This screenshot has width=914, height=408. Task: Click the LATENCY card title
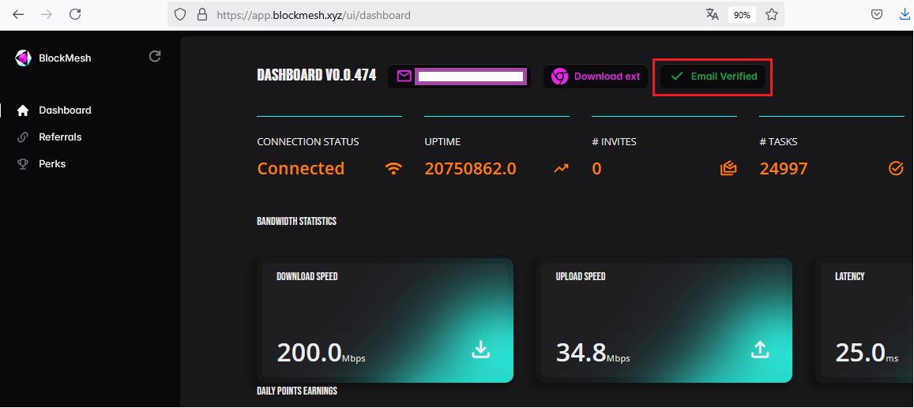850,276
